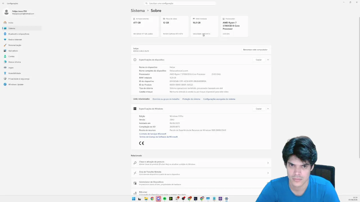Click the Armazenamento 477 GB card
This screenshot has height=202, width=360.
point(145,26)
